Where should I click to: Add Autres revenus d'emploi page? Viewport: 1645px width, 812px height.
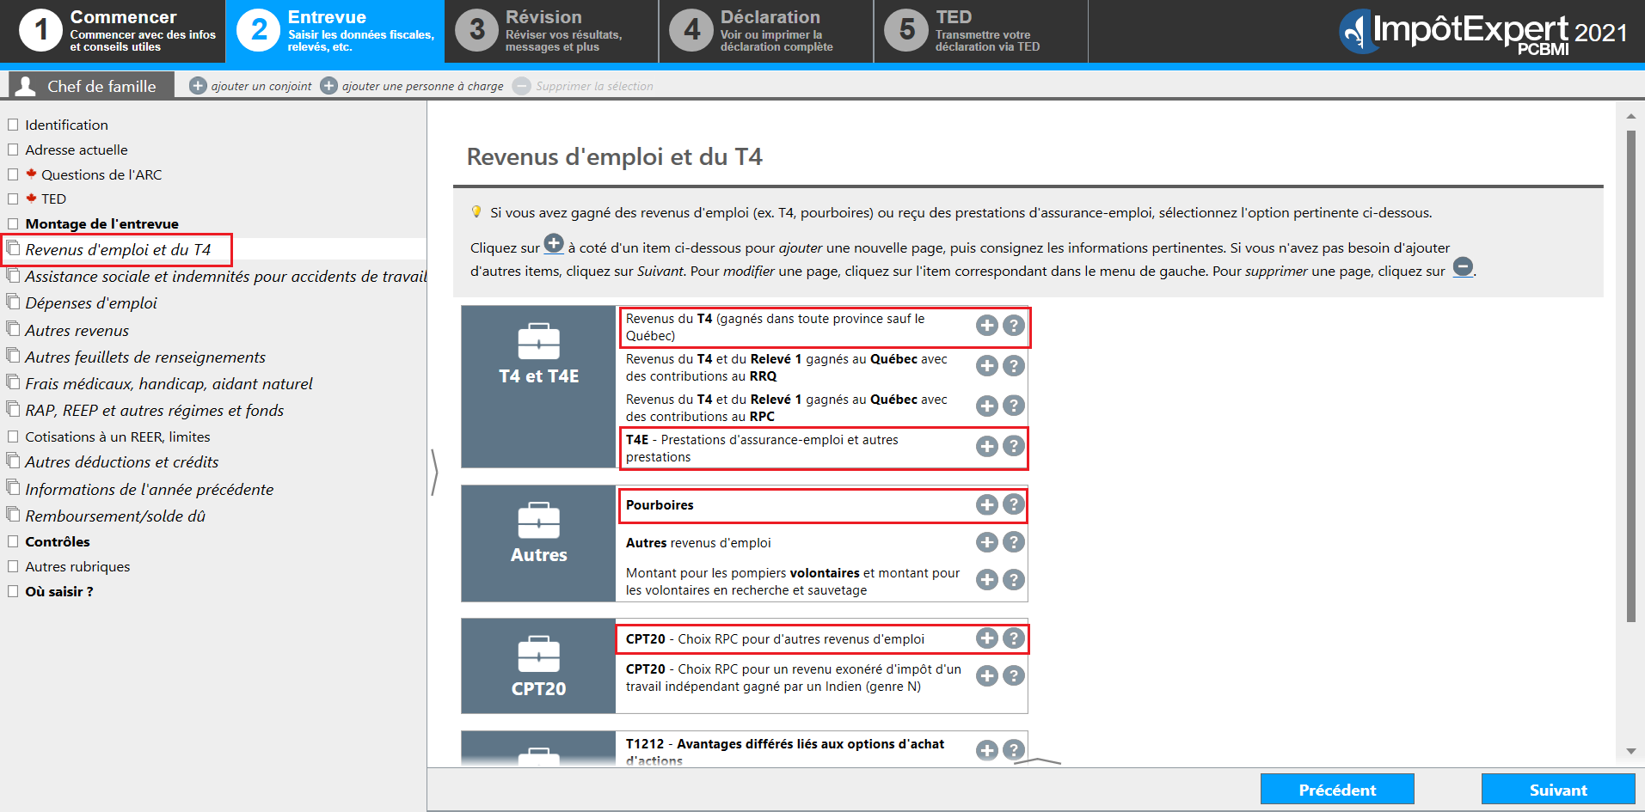(987, 542)
